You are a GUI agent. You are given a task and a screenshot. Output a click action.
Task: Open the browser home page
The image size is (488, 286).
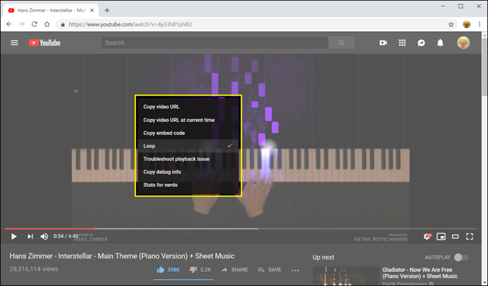pos(47,24)
